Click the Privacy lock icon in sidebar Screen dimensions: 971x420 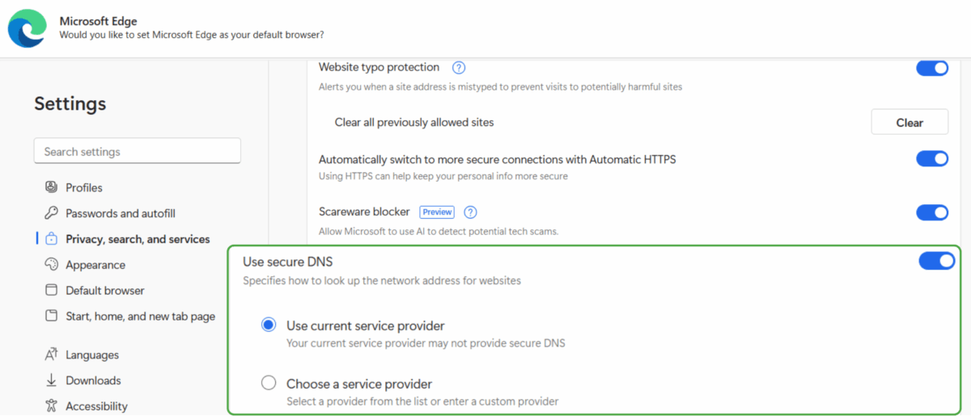pyautogui.click(x=51, y=239)
